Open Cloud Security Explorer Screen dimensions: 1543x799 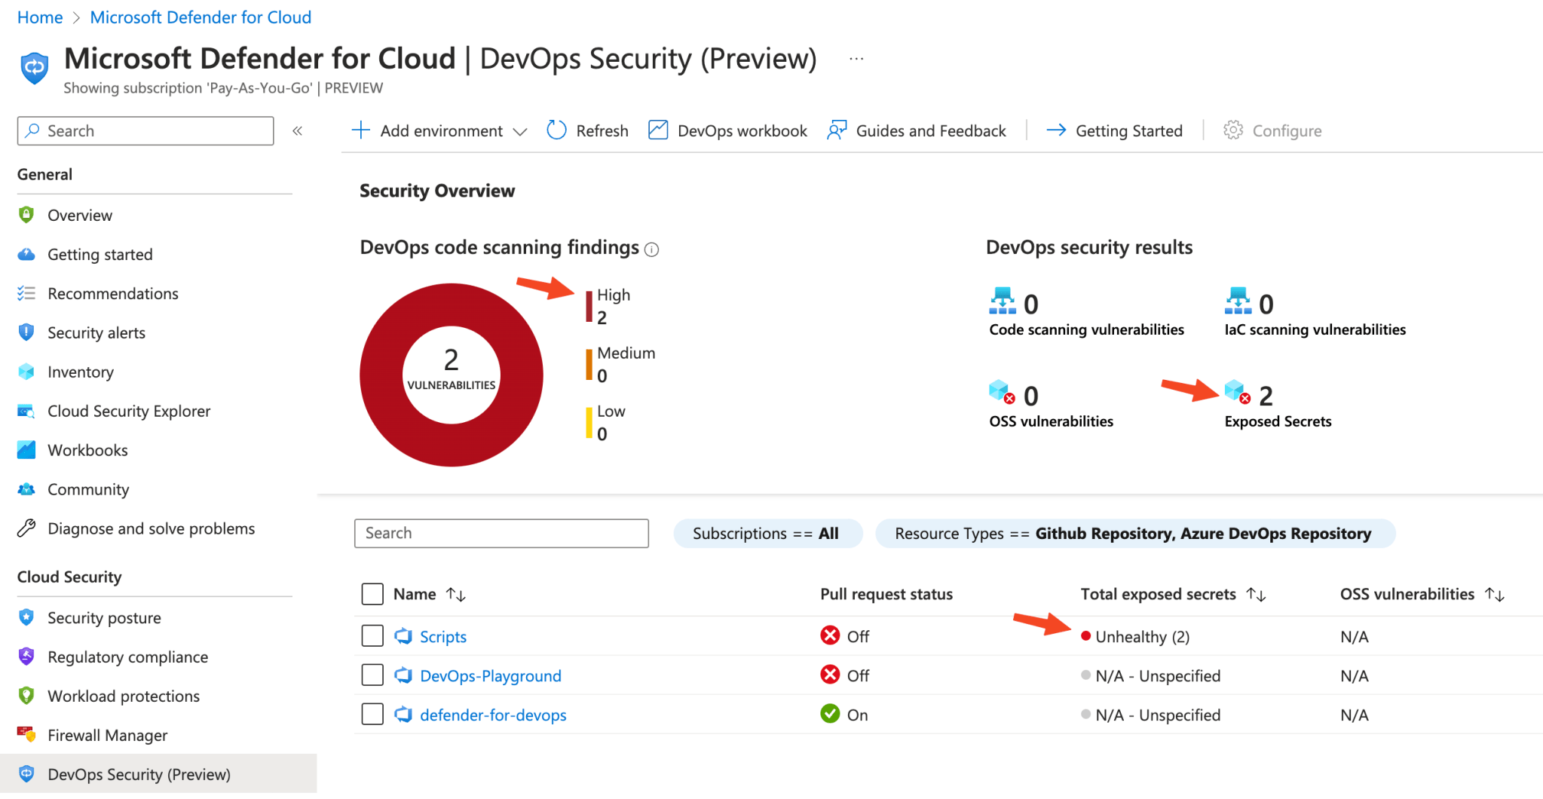coord(128,411)
